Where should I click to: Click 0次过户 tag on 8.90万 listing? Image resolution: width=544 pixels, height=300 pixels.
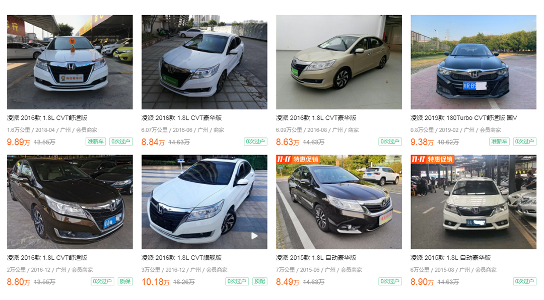[524, 281]
